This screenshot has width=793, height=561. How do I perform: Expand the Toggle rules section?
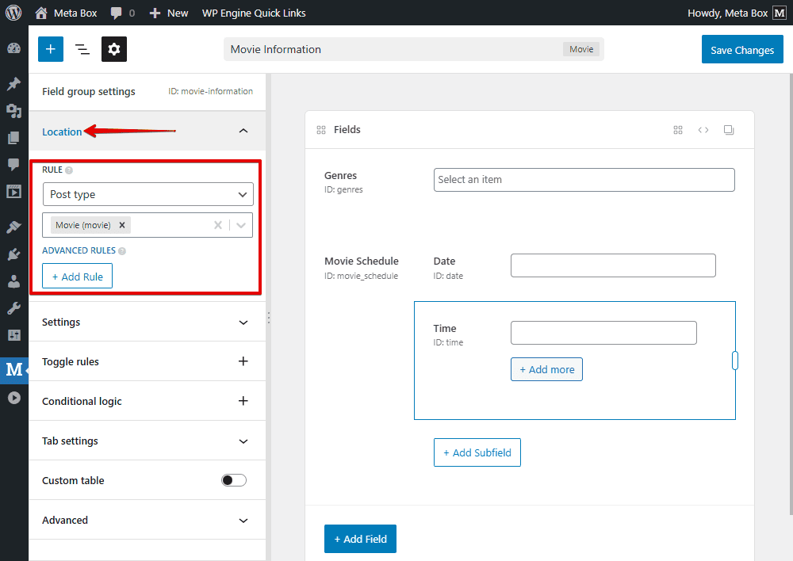tap(243, 361)
